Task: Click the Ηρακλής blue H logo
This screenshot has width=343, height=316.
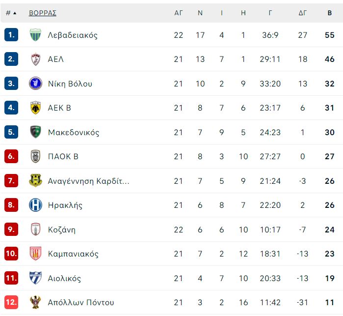Action: pyautogui.click(x=35, y=205)
